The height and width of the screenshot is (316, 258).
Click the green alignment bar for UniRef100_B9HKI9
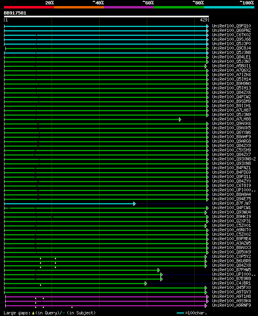coord(106,217)
